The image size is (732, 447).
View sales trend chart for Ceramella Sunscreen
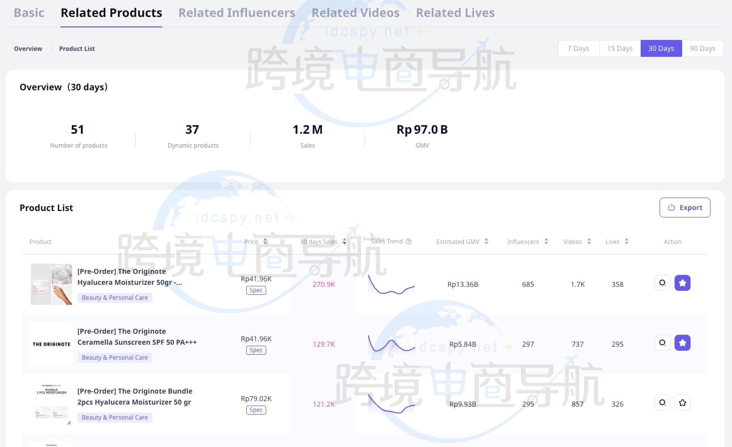pos(391,344)
